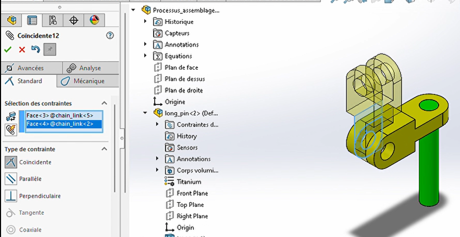
Task: Collapse the Type de contrainte section
Action: click(x=104, y=149)
